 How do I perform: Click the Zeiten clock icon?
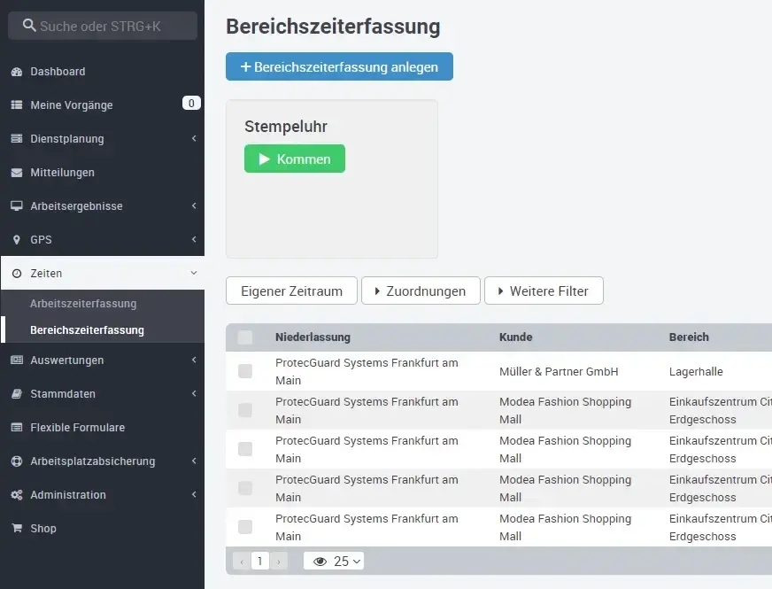(x=16, y=274)
